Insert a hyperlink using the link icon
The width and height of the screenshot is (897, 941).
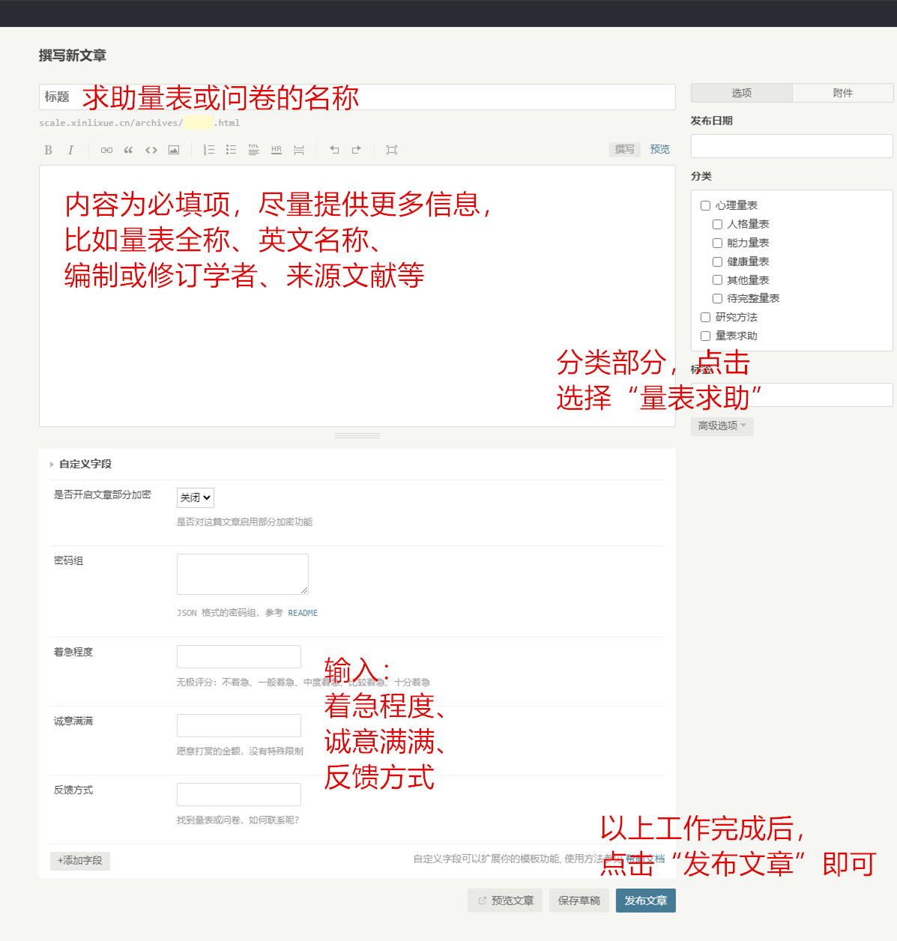[x=106, y=150]
